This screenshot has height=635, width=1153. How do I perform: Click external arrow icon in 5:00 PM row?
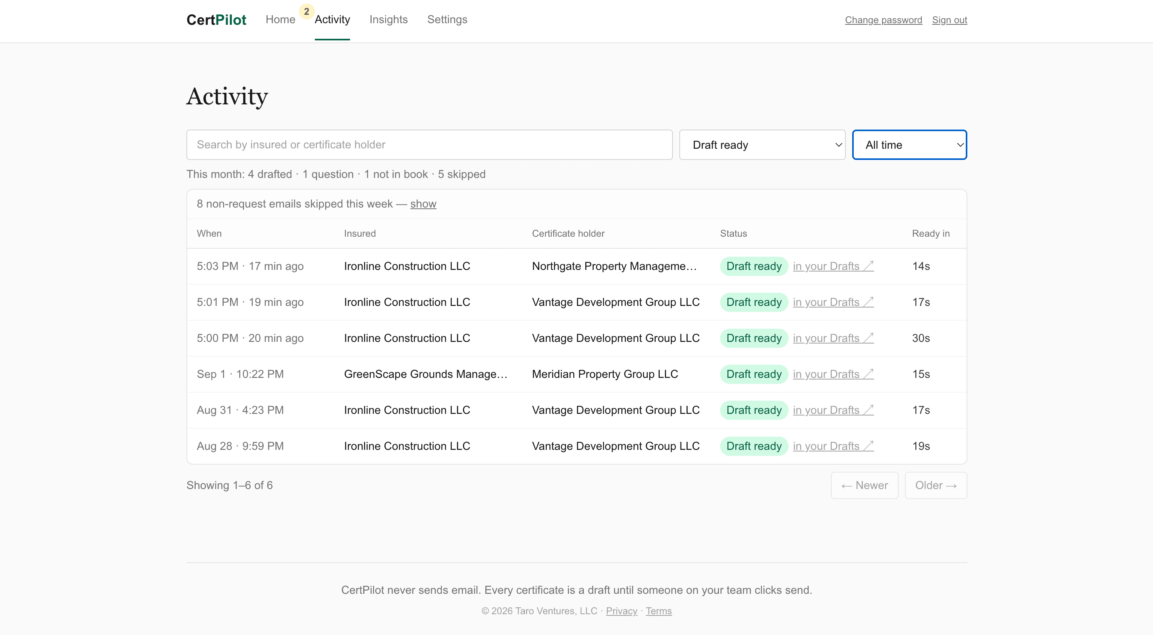tap(868, 338)
